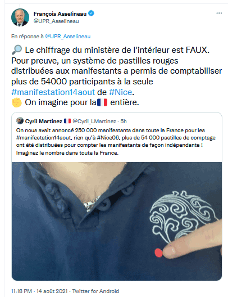Open Cyril Martinez quoted author name
Viewport: 228px width, 297px height.
(44, 121)
